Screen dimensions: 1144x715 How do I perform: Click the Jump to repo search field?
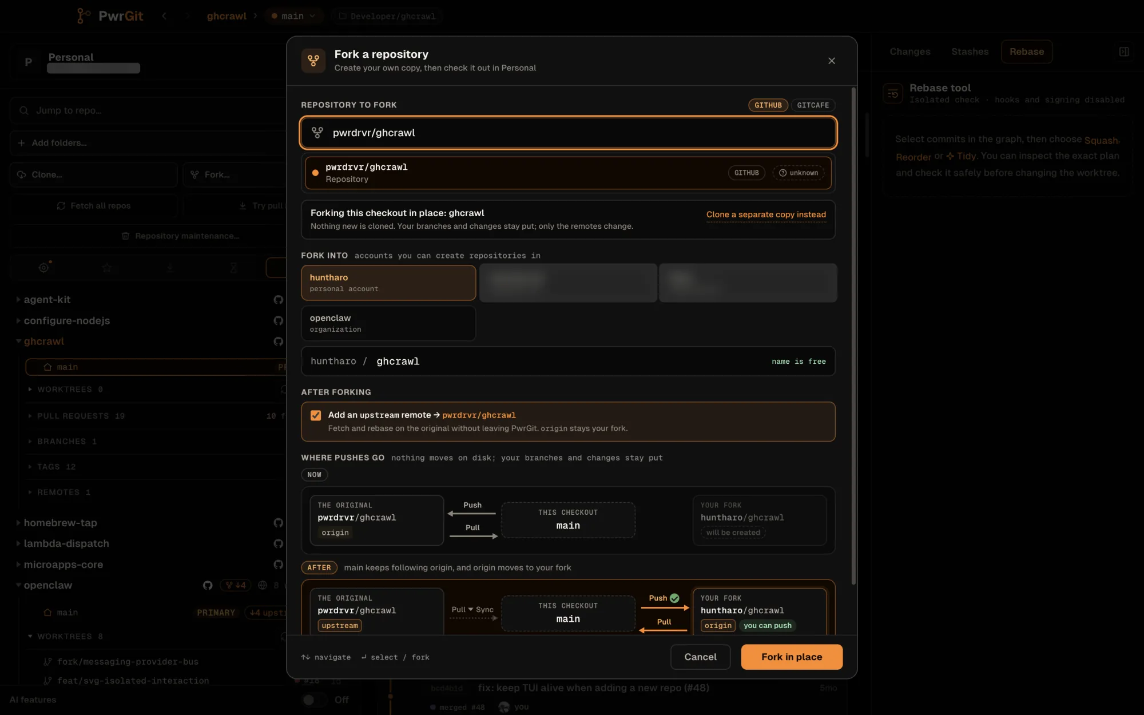pos(149,110)
